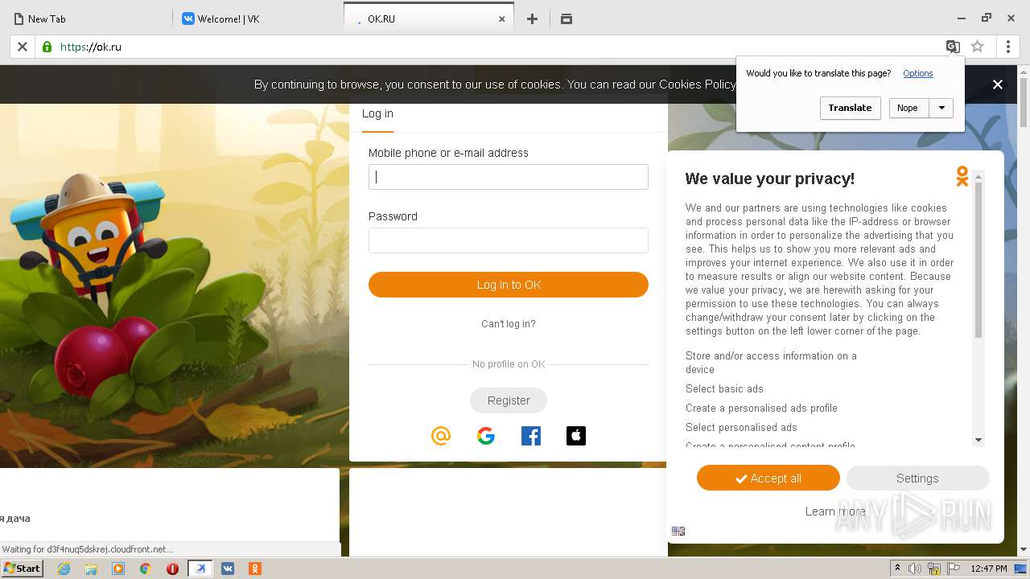Click Show desktop button in taskbar corner
The height and width of the screenshot is (579, 1030).
[x=1021, y=569]
